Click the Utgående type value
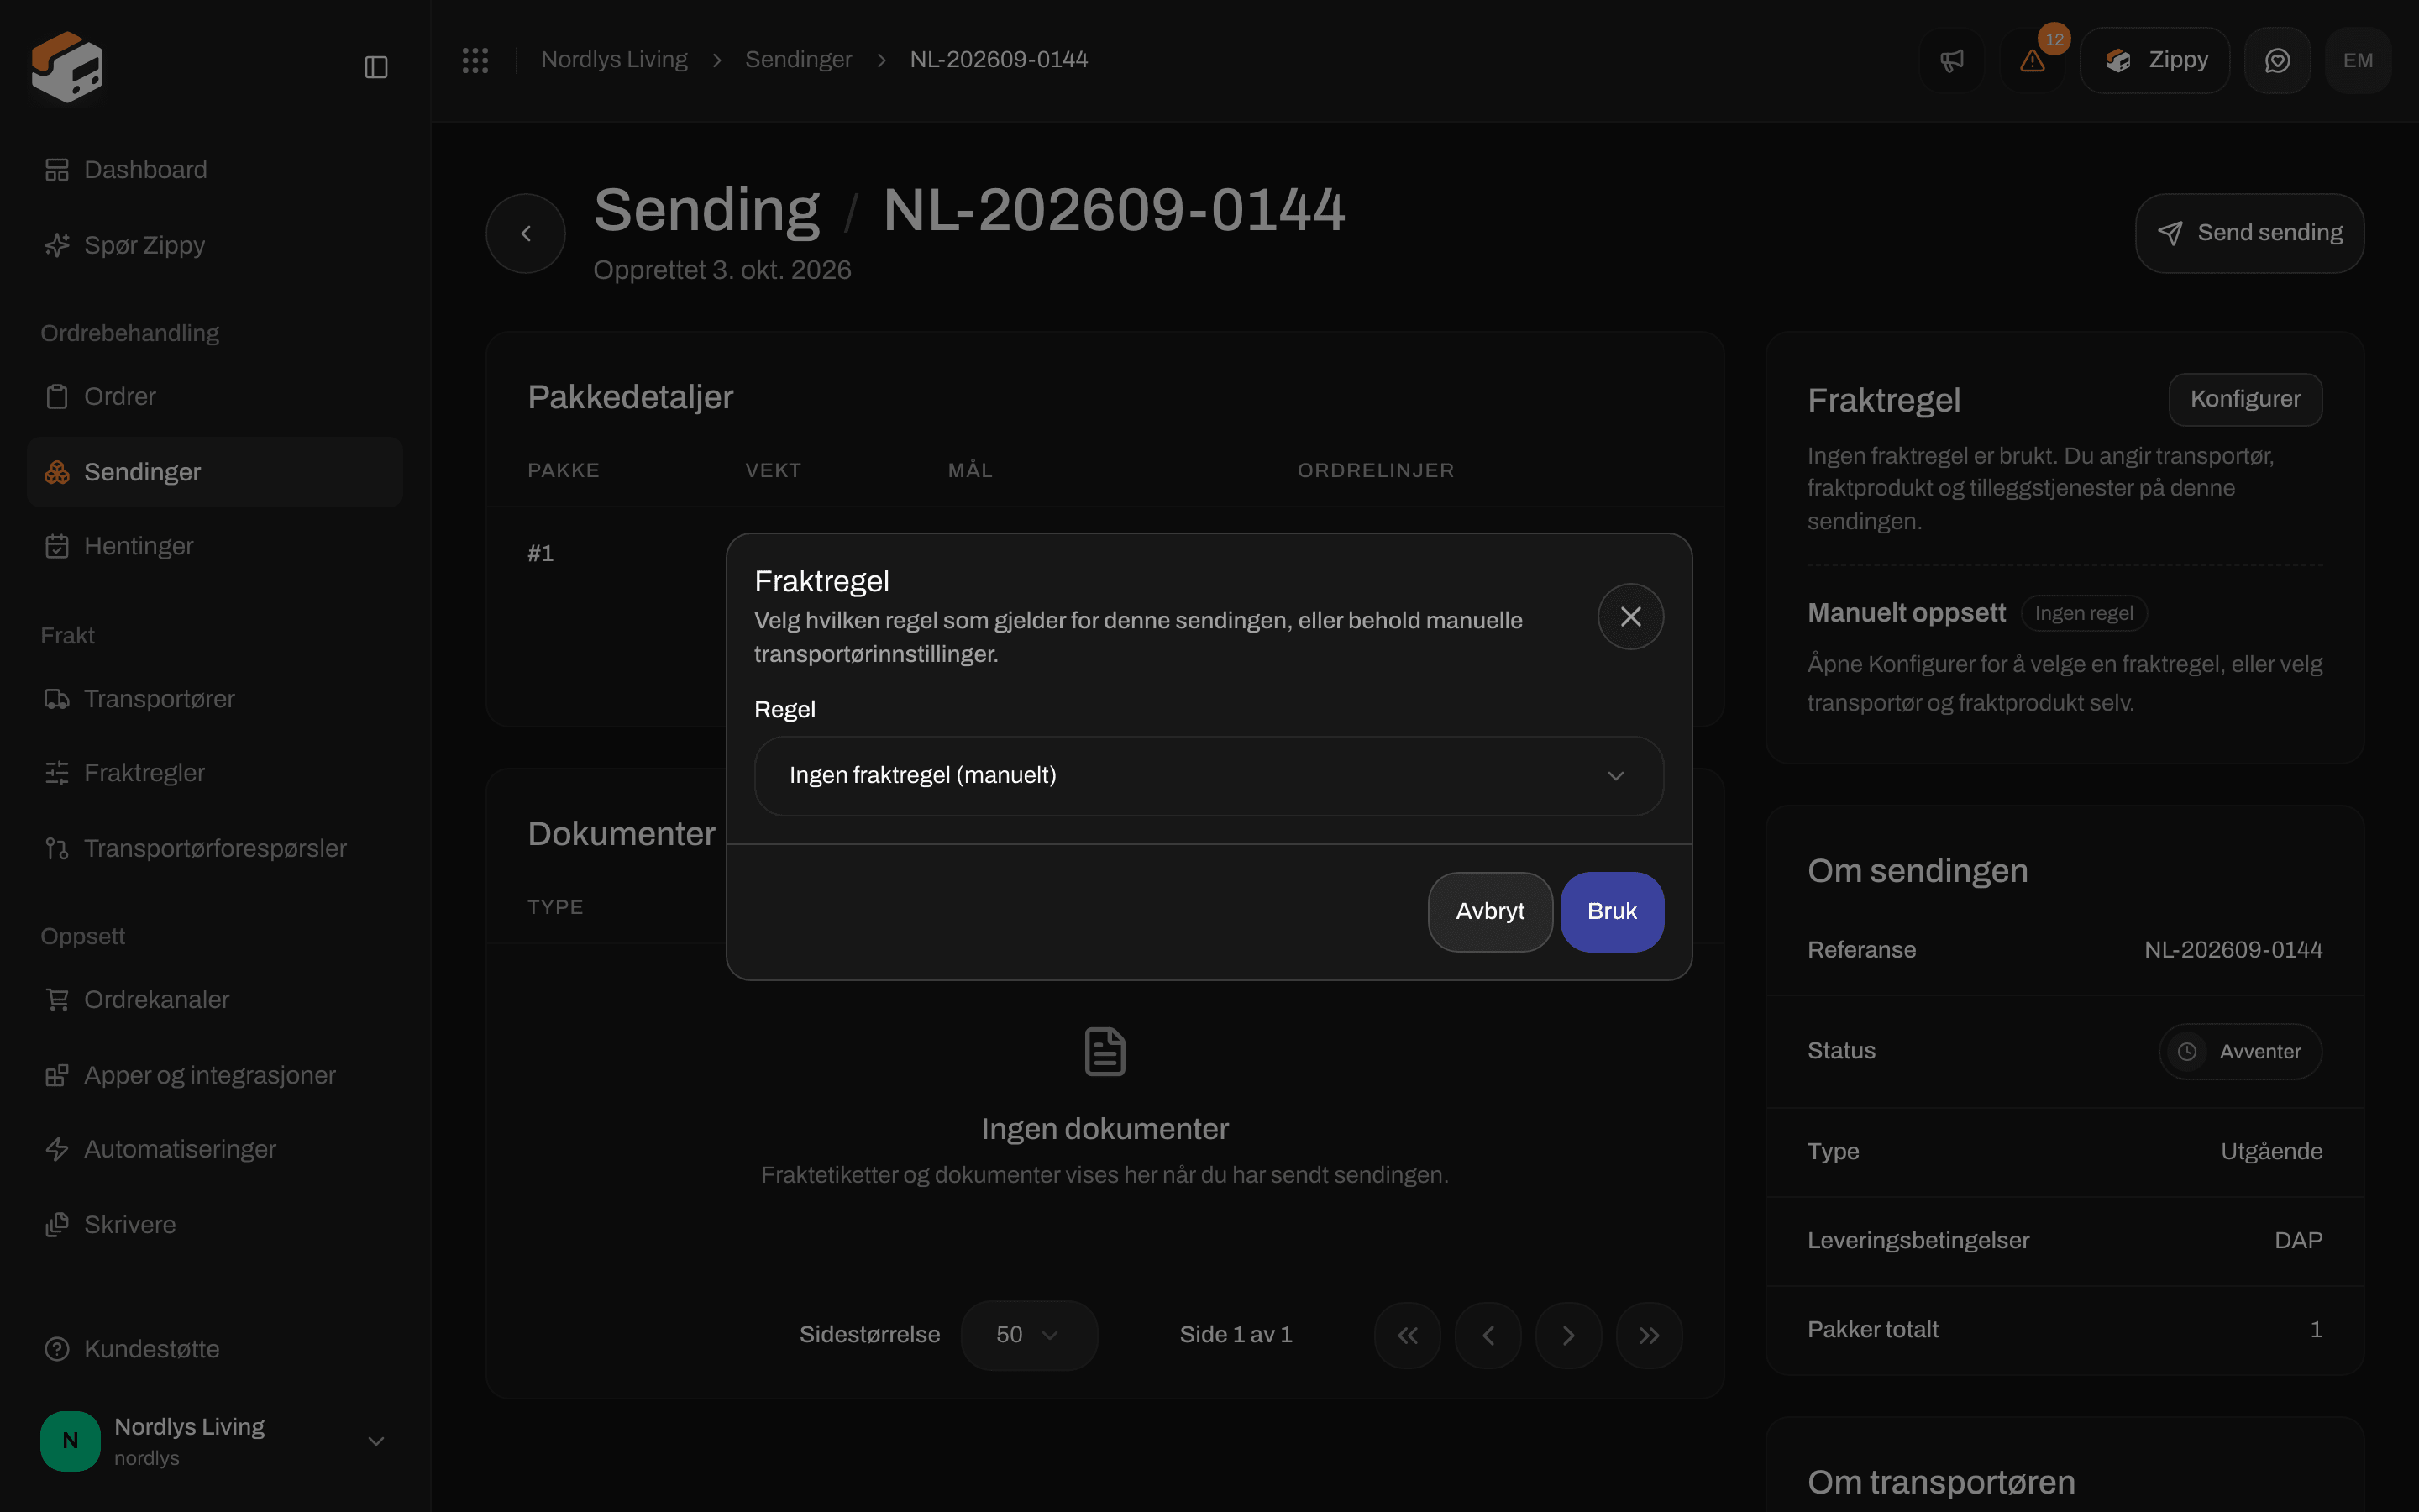 tap(2271, 1151)
